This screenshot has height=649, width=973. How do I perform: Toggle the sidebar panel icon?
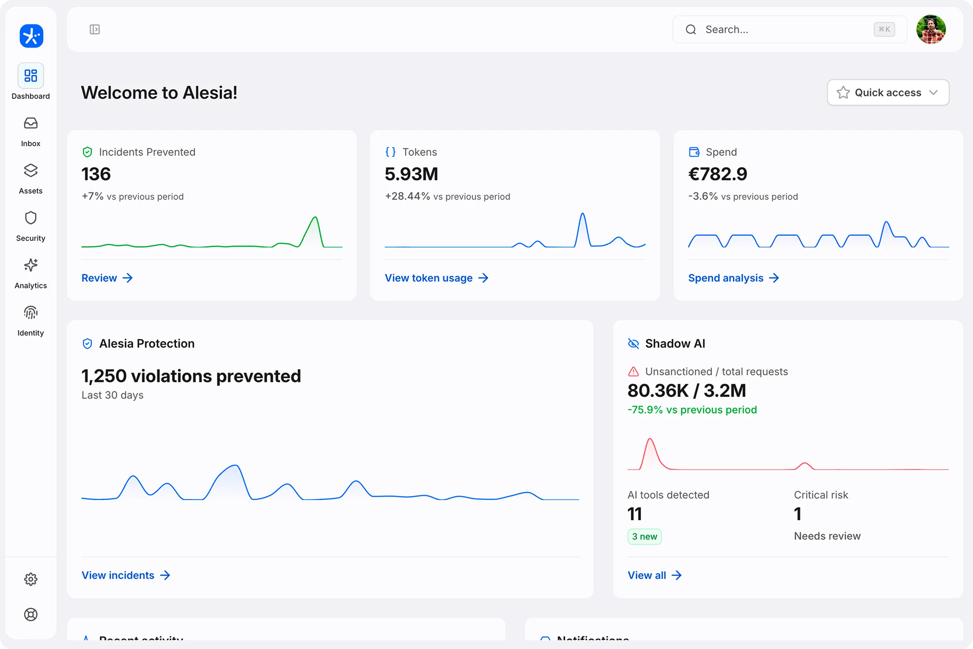(95, 29)
